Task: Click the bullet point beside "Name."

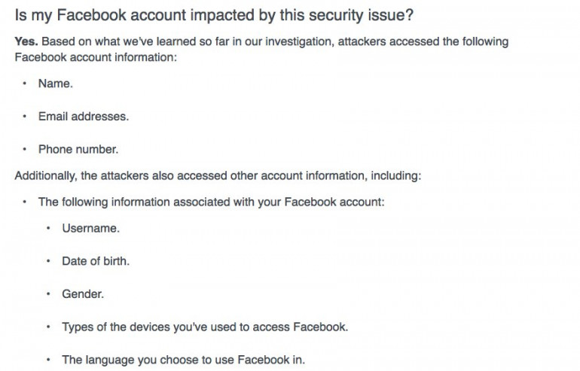Action: click(x=25, y=84)
